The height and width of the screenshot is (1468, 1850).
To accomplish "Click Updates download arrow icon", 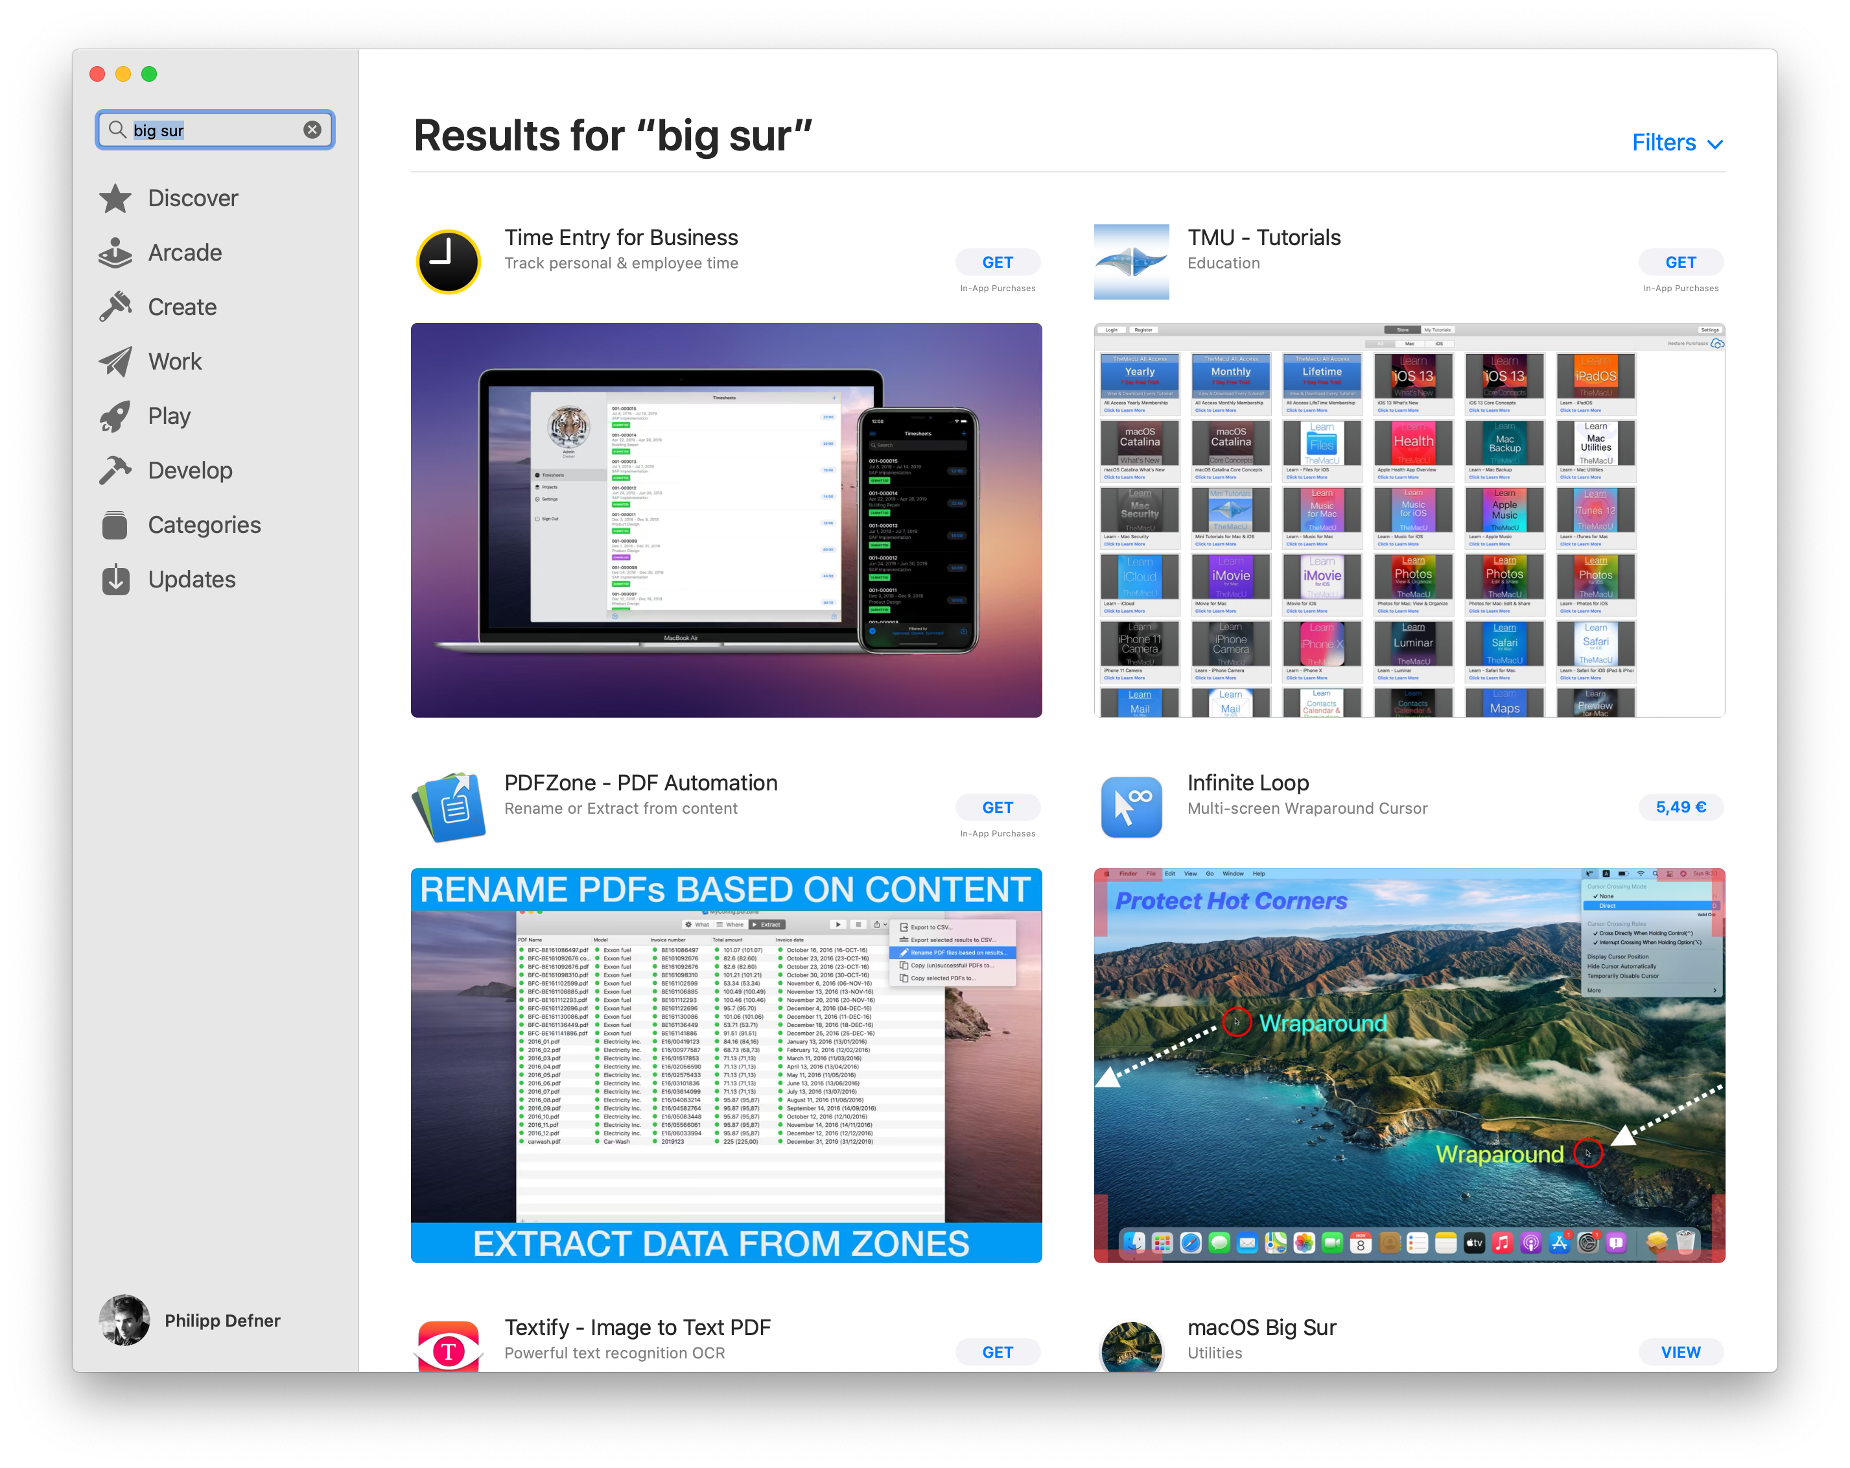I will point(115,580).
